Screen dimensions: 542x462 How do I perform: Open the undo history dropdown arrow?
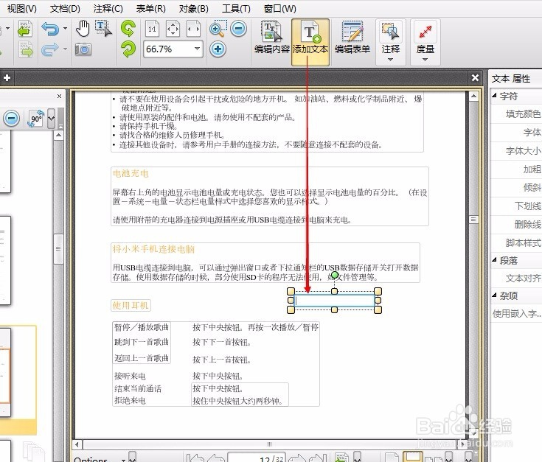pos(65,28)
